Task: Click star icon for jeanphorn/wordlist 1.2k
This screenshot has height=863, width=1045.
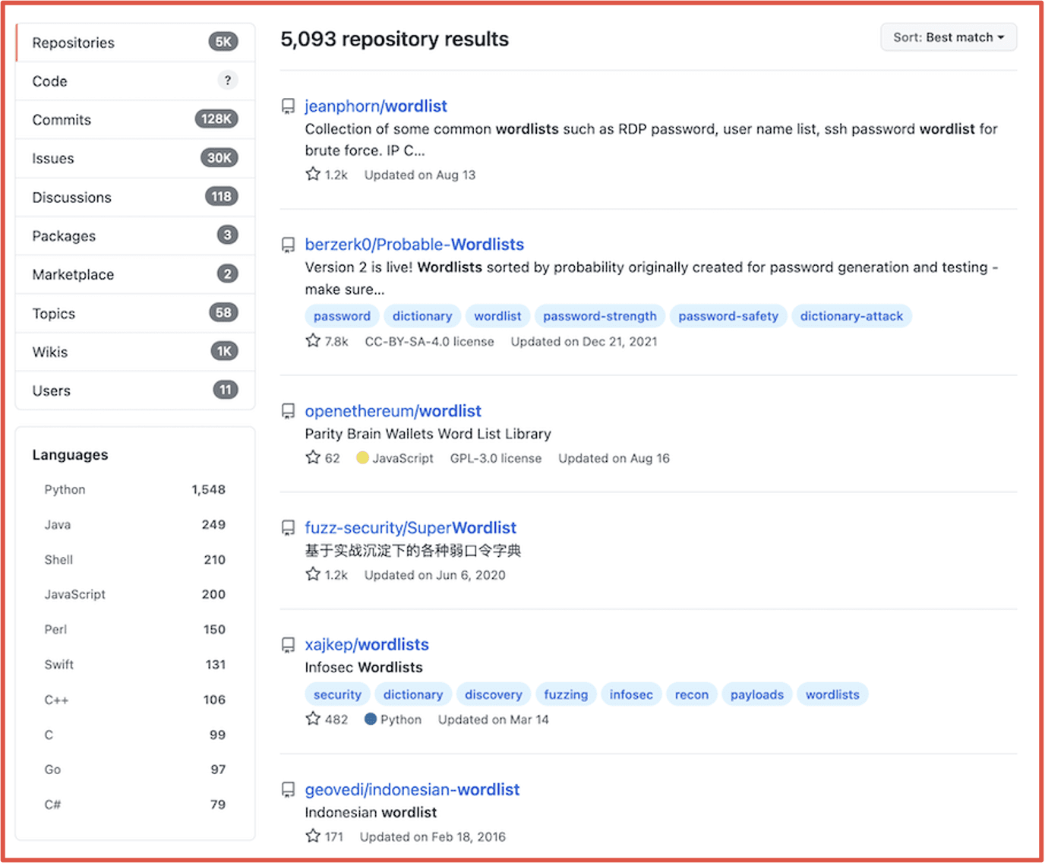Action: (x=313, y=174)
